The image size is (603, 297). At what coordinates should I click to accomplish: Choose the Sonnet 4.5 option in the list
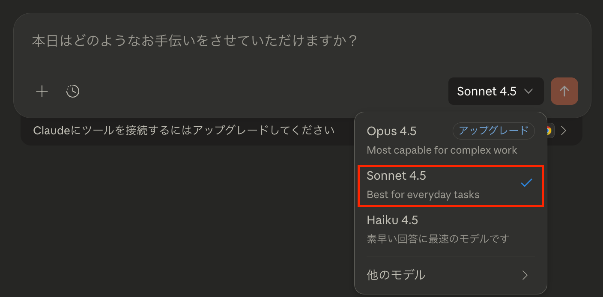(x=397, y=176)
